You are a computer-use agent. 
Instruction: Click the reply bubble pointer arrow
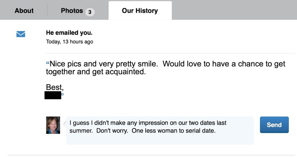coord(65,123)
